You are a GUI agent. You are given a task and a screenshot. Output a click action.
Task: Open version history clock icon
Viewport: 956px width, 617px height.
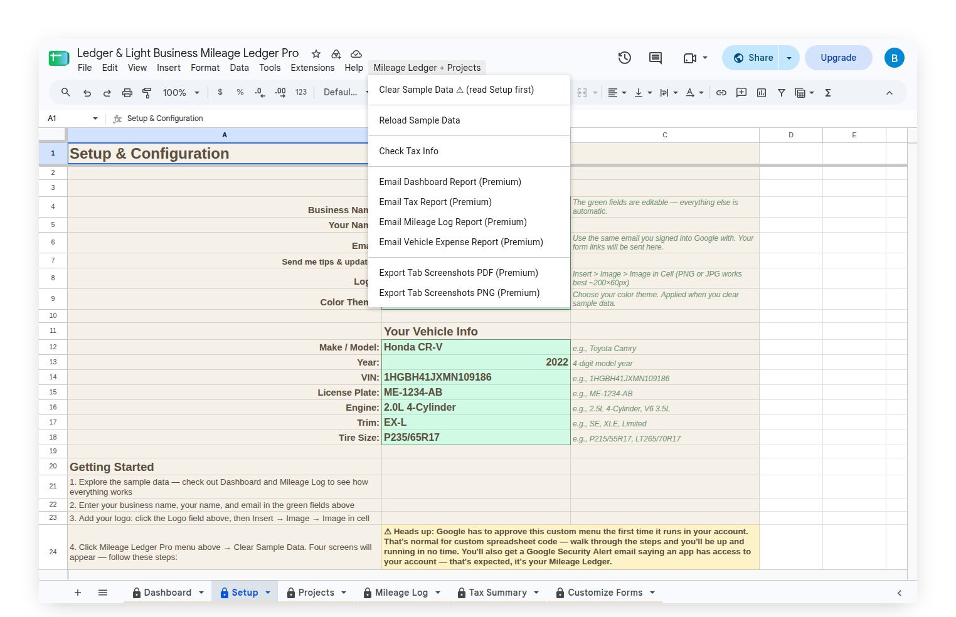pyautogui.click(x=625, y=58)
